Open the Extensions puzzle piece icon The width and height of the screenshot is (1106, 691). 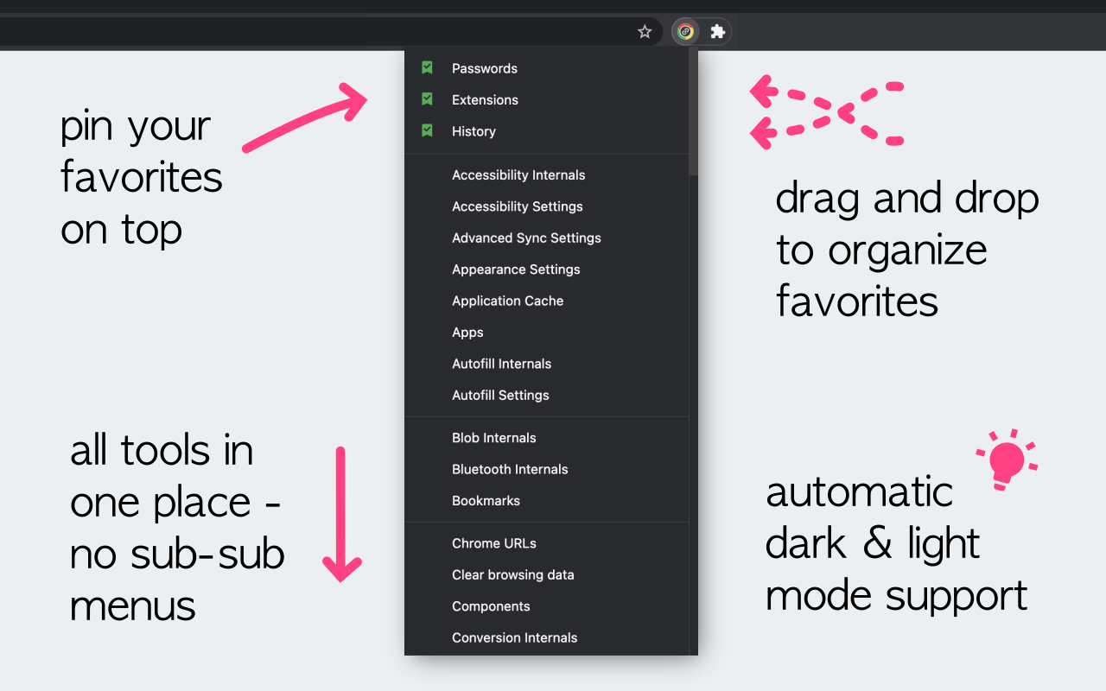tap(717, 32)
